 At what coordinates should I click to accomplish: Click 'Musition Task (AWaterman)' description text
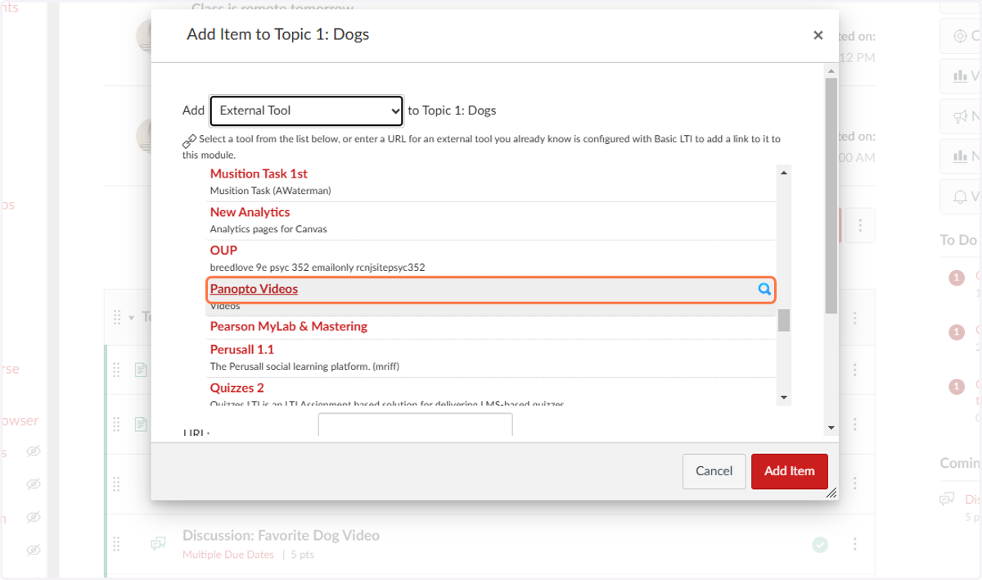click(x=270, y=191)
